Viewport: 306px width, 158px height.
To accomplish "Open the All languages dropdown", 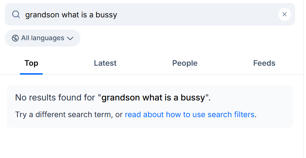I will tap(43, 38).
